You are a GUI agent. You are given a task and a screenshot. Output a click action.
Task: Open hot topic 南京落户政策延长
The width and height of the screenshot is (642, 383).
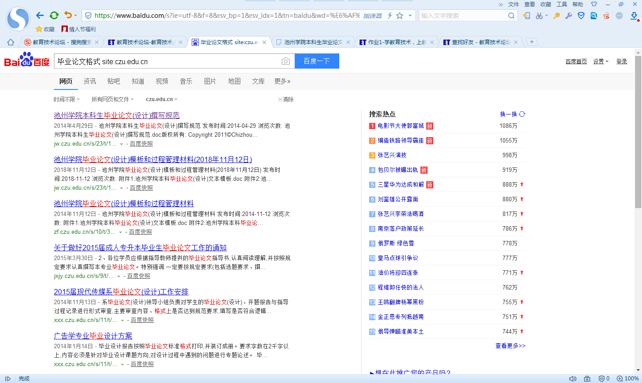pyautogui.click(x=401, y=228)
